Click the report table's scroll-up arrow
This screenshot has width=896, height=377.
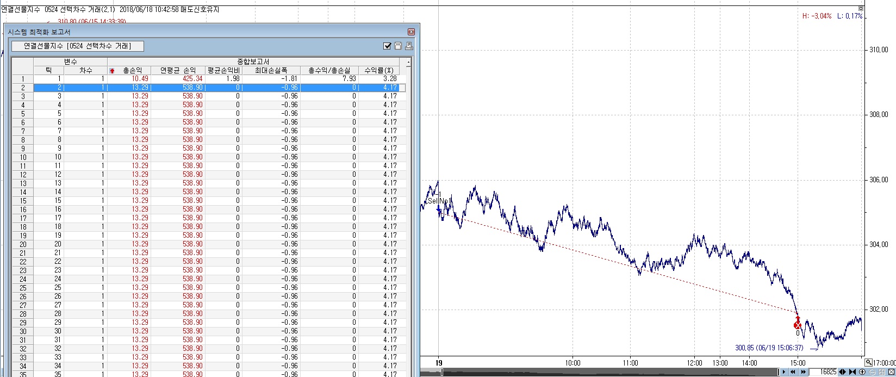(408, 63)
